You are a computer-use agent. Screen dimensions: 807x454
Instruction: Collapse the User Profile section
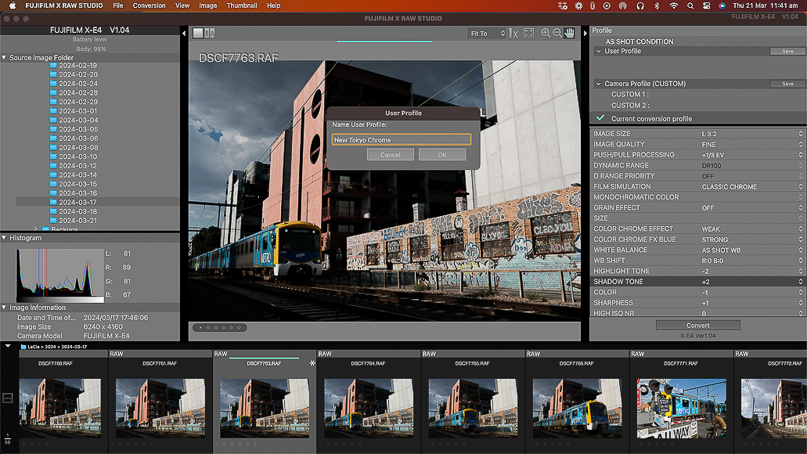coord(598,51)
